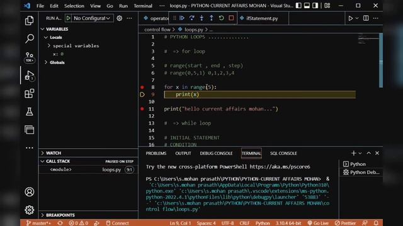403x226 pixels.
Task: Open the Terminal menu
Action: [x=143, y=6]
